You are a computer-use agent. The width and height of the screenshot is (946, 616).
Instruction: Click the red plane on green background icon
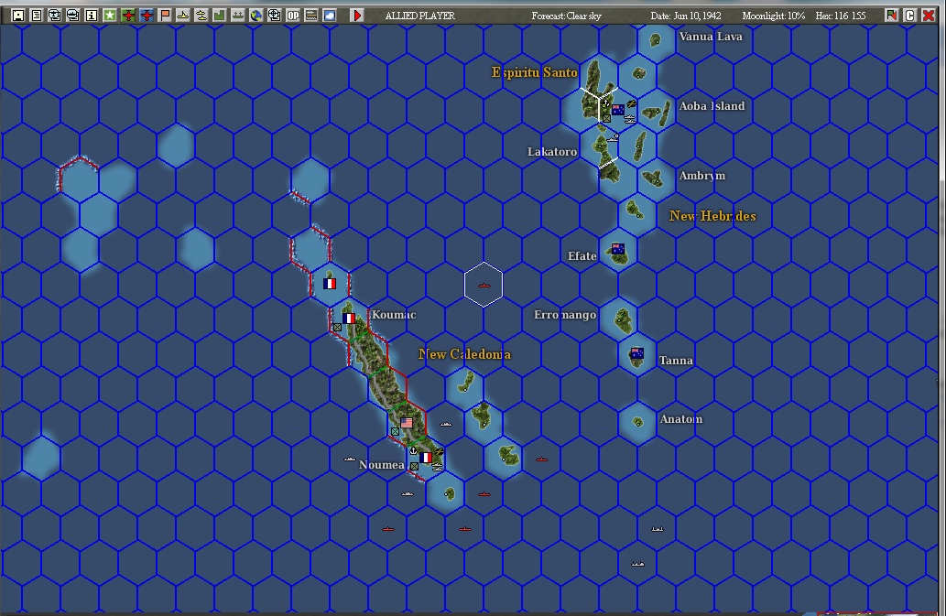click(x=128, y=15)
